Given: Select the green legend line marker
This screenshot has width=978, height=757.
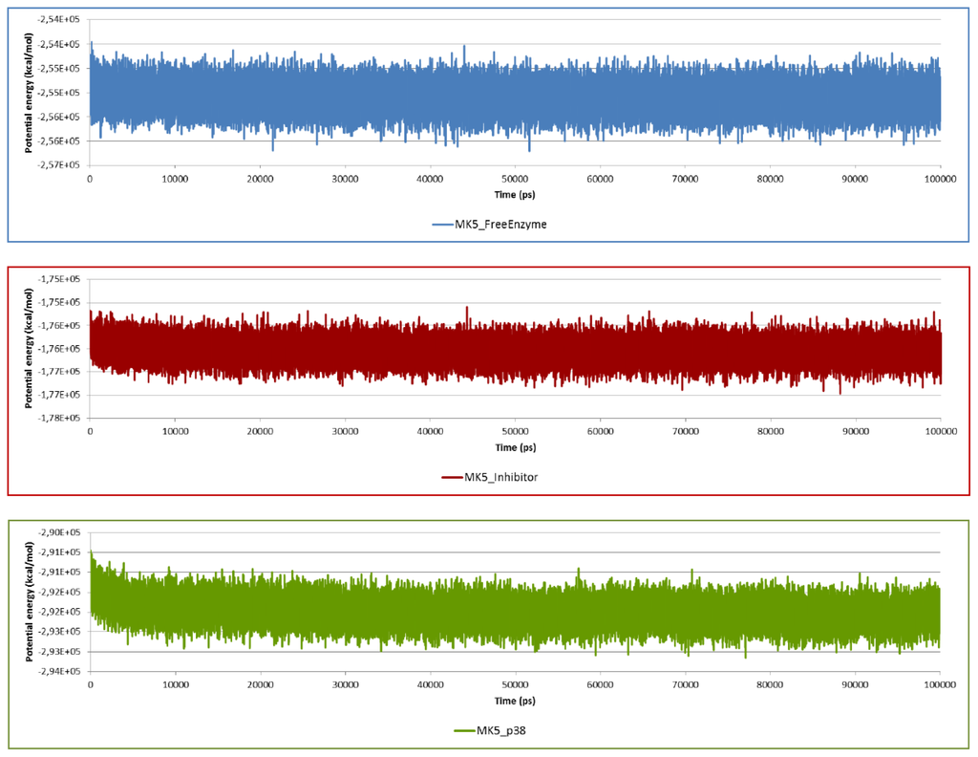Looking at the screenshot, I should tap(465, 730).
